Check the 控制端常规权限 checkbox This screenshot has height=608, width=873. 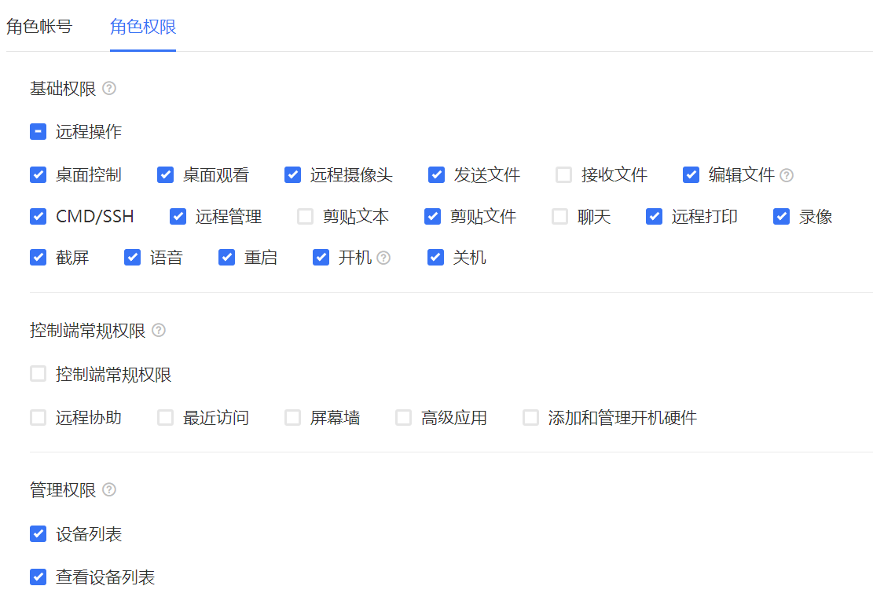click(38, 373)
